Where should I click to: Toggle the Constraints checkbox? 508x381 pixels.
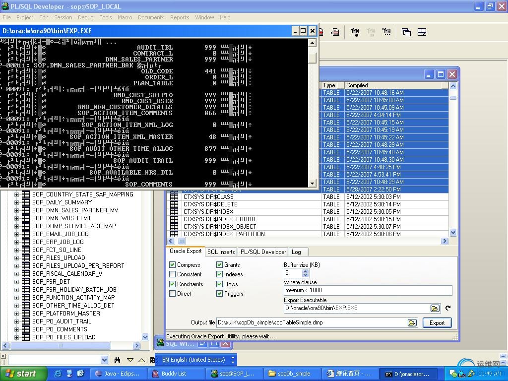coord(172,284)
